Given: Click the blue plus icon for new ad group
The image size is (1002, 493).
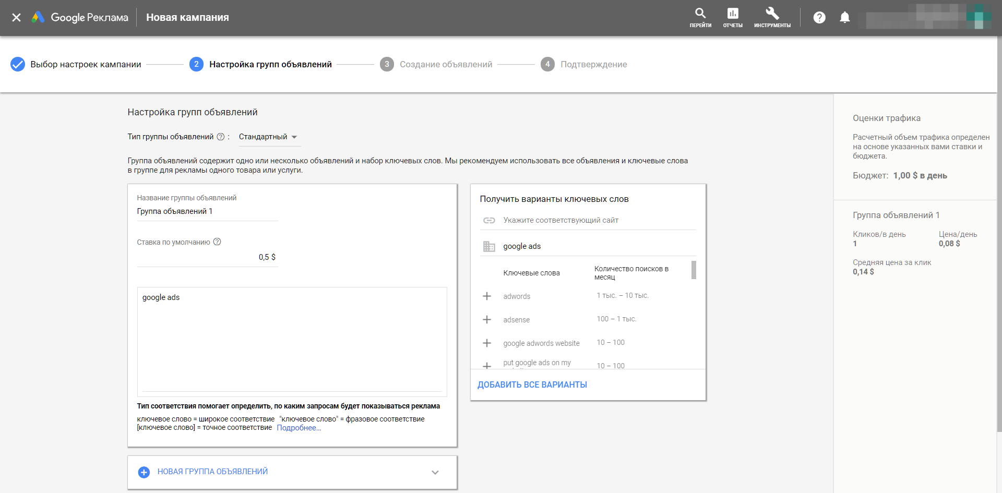Looking at the screenshot, I should point(144,472).
